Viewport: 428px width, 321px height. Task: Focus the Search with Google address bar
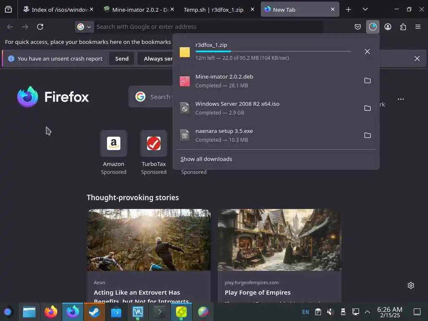click(x=209, y=27)
